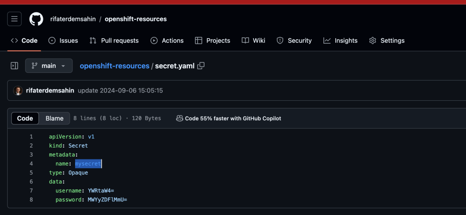The width and height of the screenshot is (466, 215).
Task: Select line number 3
Action: (x=31, y=154)
